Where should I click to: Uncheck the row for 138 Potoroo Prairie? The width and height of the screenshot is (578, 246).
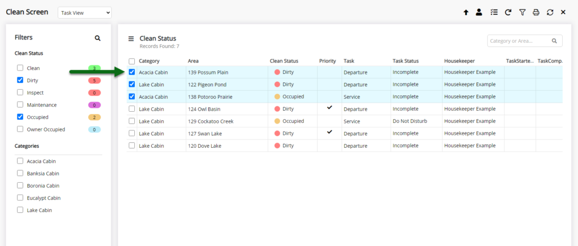(132, 96)
